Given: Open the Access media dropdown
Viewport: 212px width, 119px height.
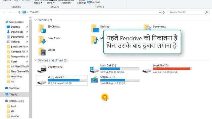Looking at the screenshot, I should pyautogui.click(x=38, y=2).
